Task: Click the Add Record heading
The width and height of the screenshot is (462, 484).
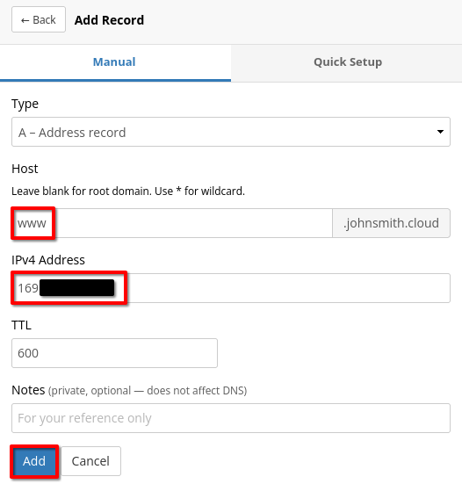Action: point(109,20)
